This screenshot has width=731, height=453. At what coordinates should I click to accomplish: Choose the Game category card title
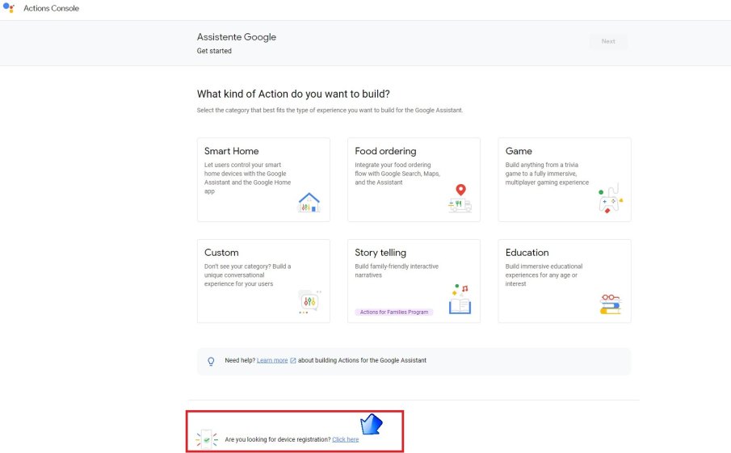(x=519, y=151)
